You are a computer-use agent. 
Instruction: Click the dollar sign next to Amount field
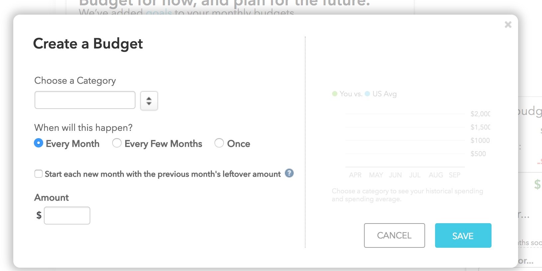tap(38, 215)
